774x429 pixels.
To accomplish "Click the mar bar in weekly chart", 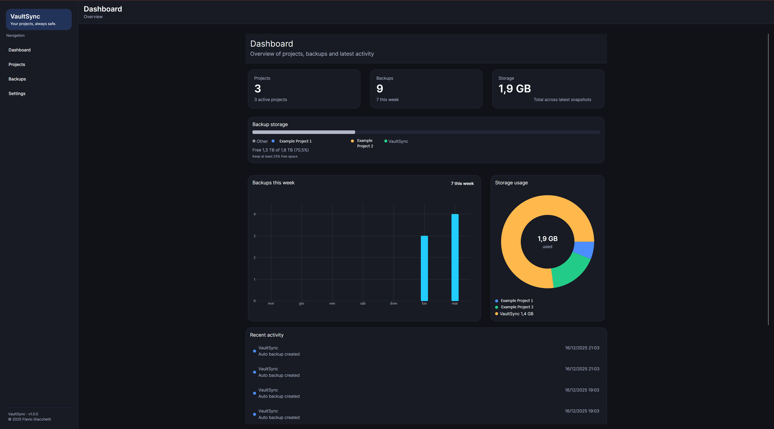I will point(455,257).
